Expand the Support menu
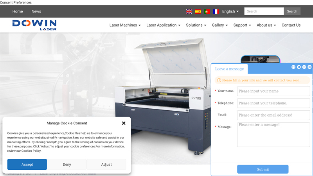Screen dimensions: 313x176 point(242,25)
